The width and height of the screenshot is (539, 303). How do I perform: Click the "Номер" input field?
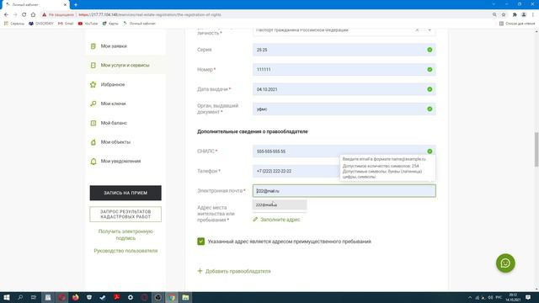[x=344, y=69]
